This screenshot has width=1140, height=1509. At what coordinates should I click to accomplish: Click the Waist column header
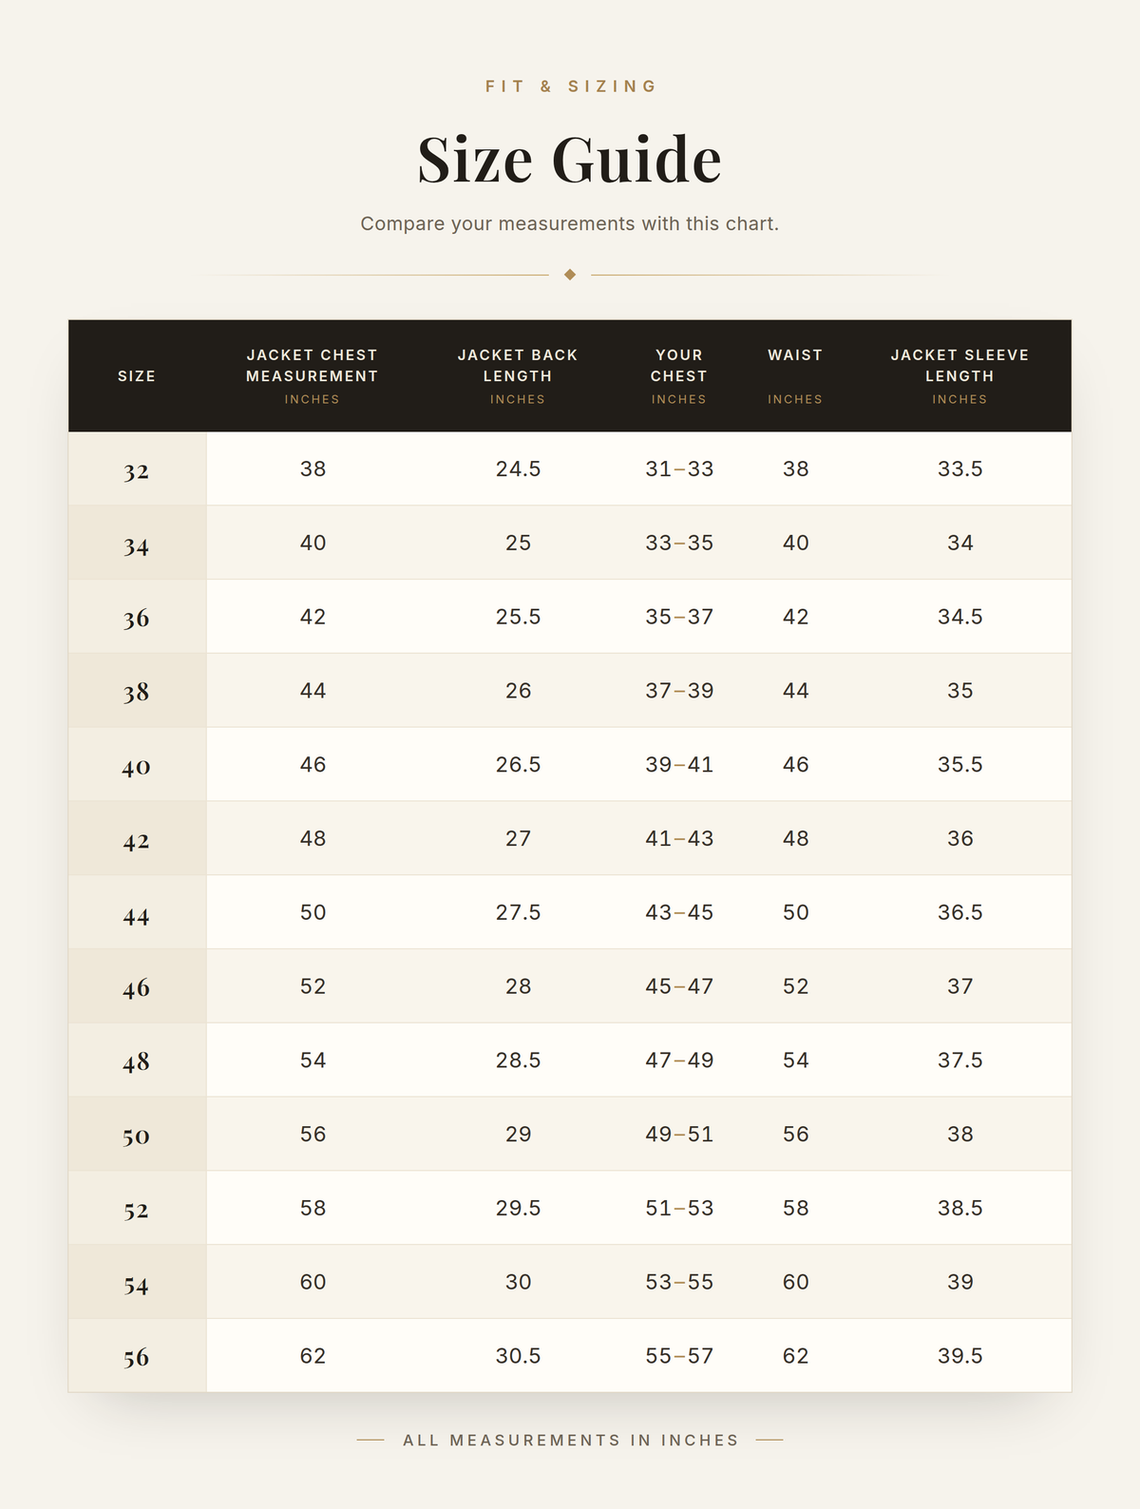pyautogui.click(x=795, y=376)
